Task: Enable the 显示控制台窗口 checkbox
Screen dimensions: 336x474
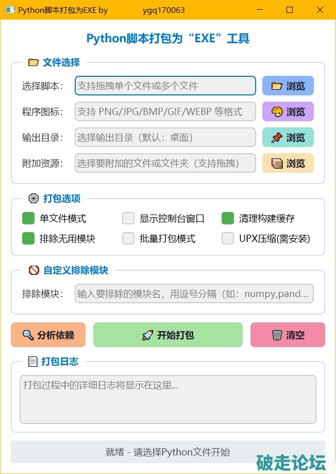Action: click(128, 219)
